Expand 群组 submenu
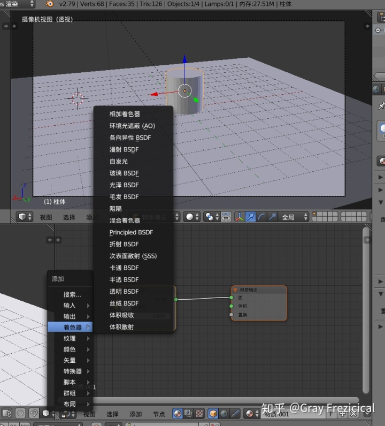Viewport: 385px width, 426px height. coord(70,393)
